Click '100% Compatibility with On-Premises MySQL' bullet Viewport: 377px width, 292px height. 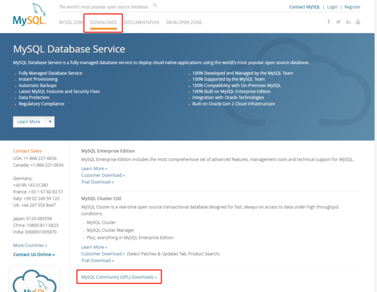coord(236,85)
